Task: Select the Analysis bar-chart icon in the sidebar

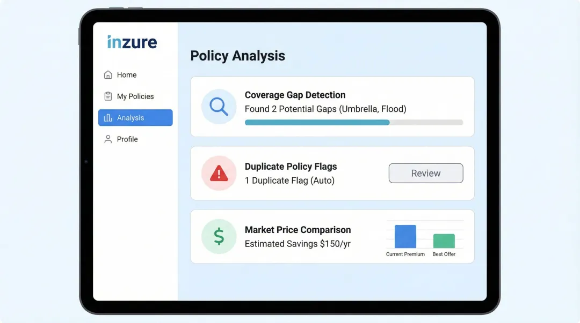Action: tap(108, 117)
